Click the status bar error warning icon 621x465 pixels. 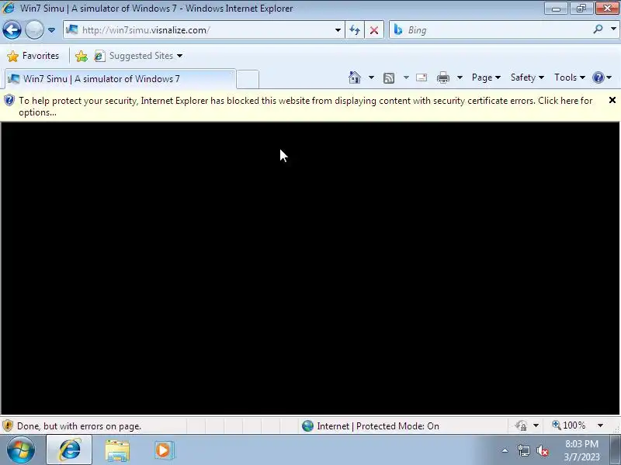coord(8,425)
